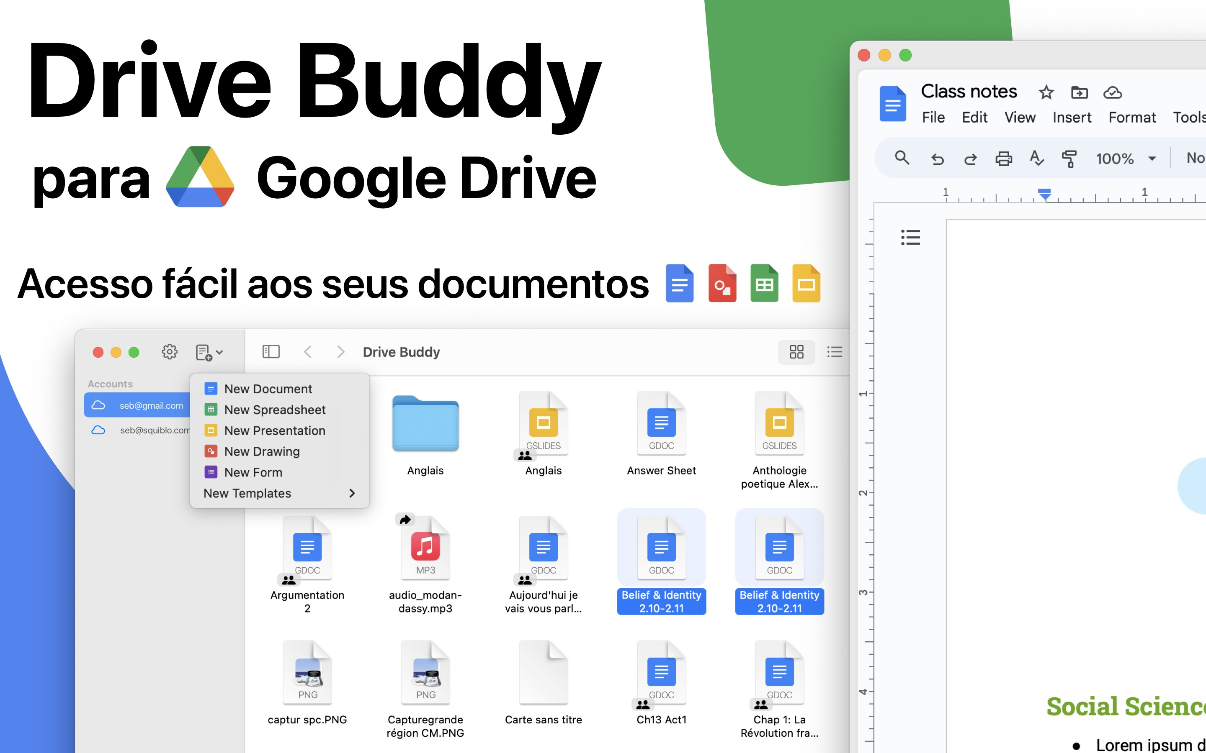Click the move to folder icon

coord(1080,92)
